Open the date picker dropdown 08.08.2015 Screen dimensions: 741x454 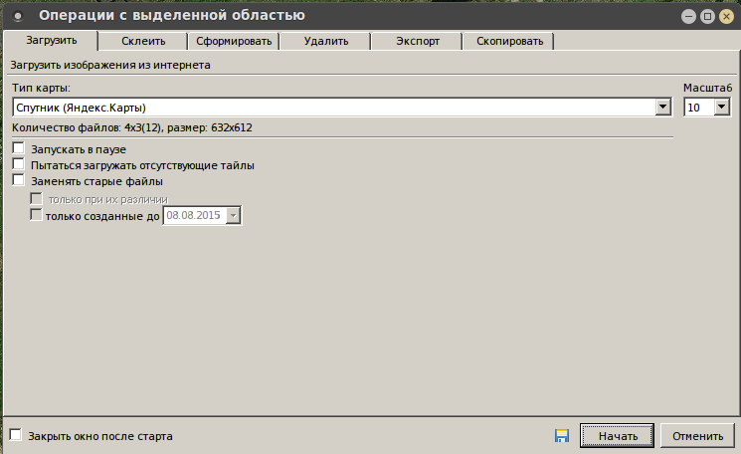[234, 215]
